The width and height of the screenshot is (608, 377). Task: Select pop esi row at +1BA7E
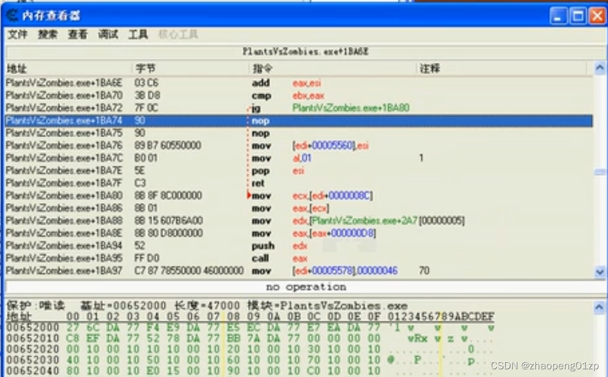[x=299, y=171]
